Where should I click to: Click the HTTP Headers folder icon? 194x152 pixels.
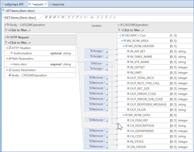[x=10, y=48]
